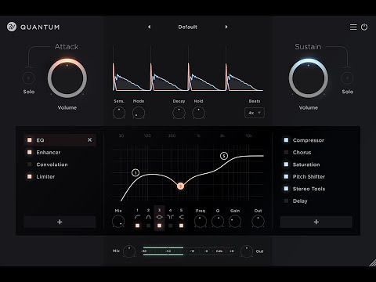
Task: Click the master Out knob
Action: pos(247,251)
